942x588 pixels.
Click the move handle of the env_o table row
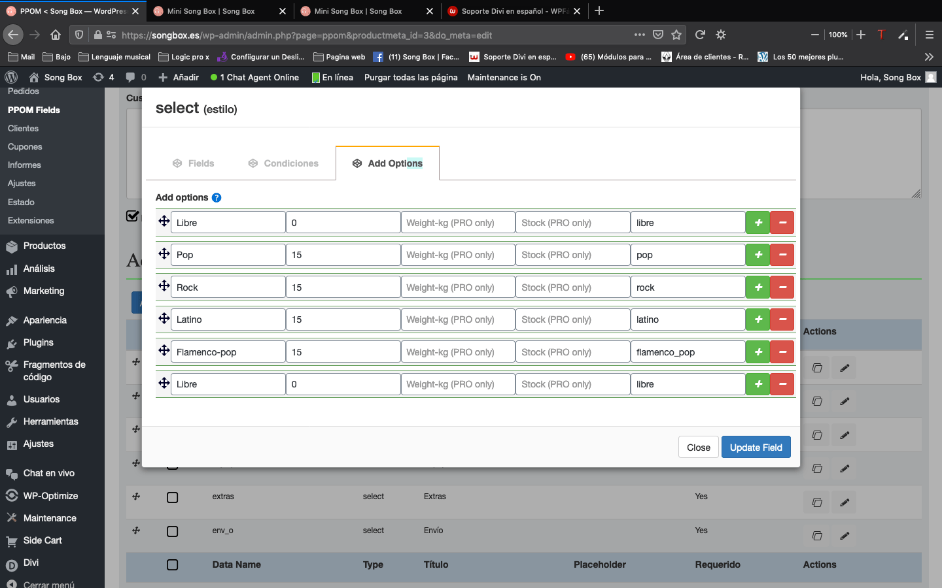point(136,530)
